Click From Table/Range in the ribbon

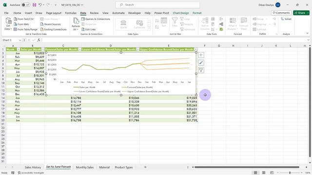pos(25,29)
